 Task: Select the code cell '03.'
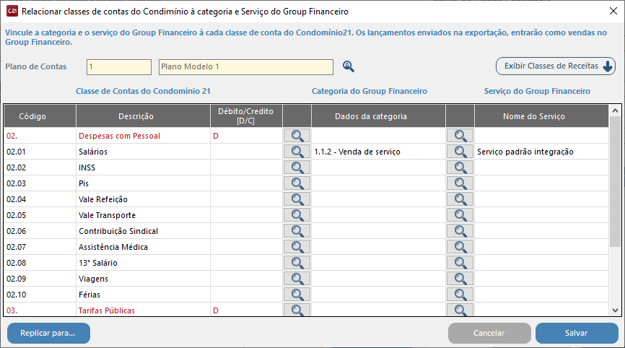pos(40,310)
